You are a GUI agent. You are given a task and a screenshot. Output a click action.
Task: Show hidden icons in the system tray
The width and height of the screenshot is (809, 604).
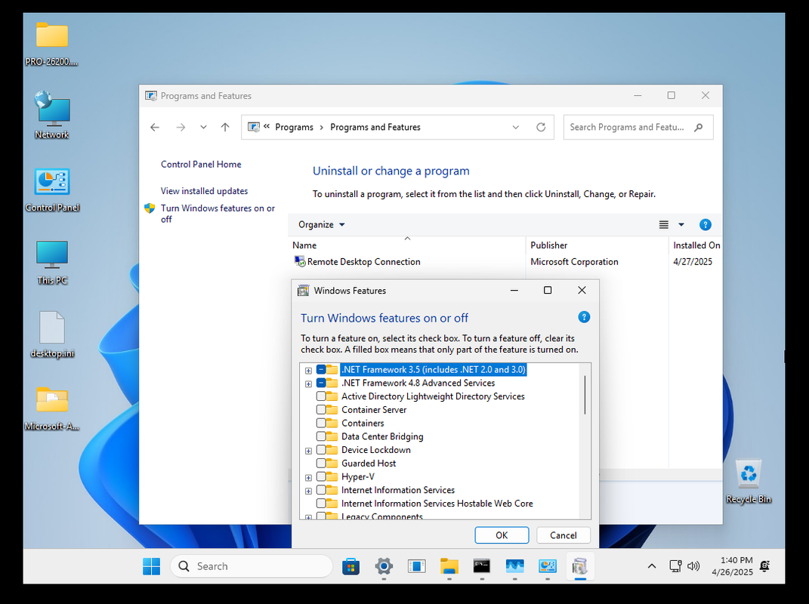(x=652, y=566)
